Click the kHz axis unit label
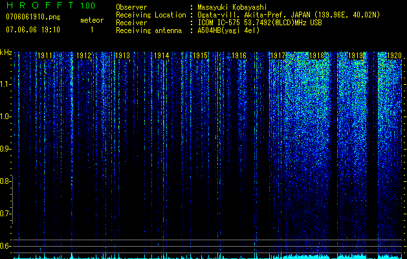This screenshot has height=259, width=407. coord(6,52)
